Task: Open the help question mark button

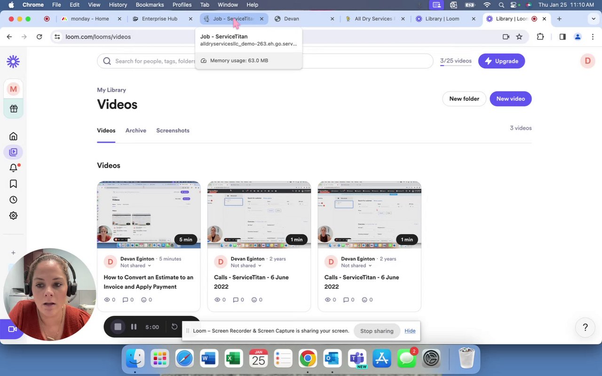Action: coord(585,328)
